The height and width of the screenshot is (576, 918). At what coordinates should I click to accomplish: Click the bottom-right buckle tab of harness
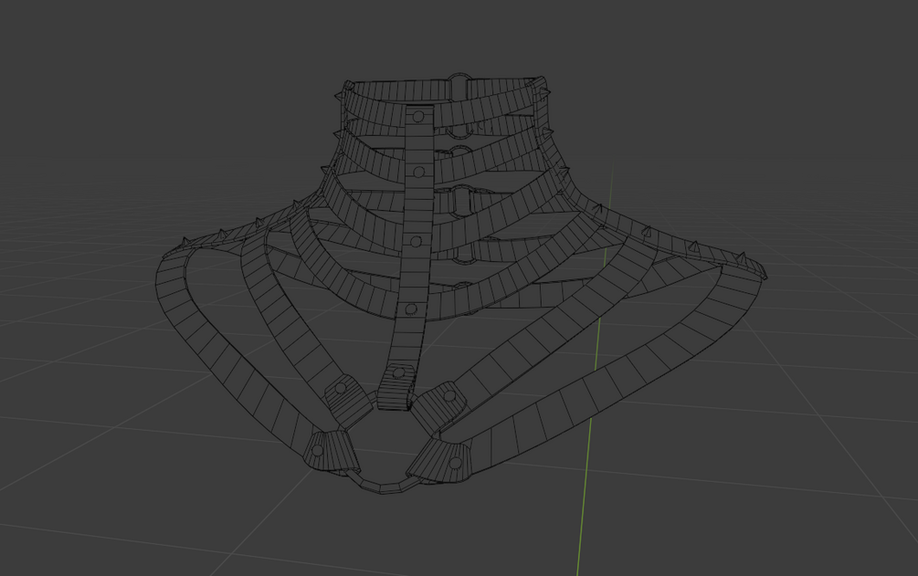point(439,462)
